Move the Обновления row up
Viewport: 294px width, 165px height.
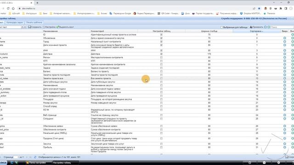[x=285, y=38]
